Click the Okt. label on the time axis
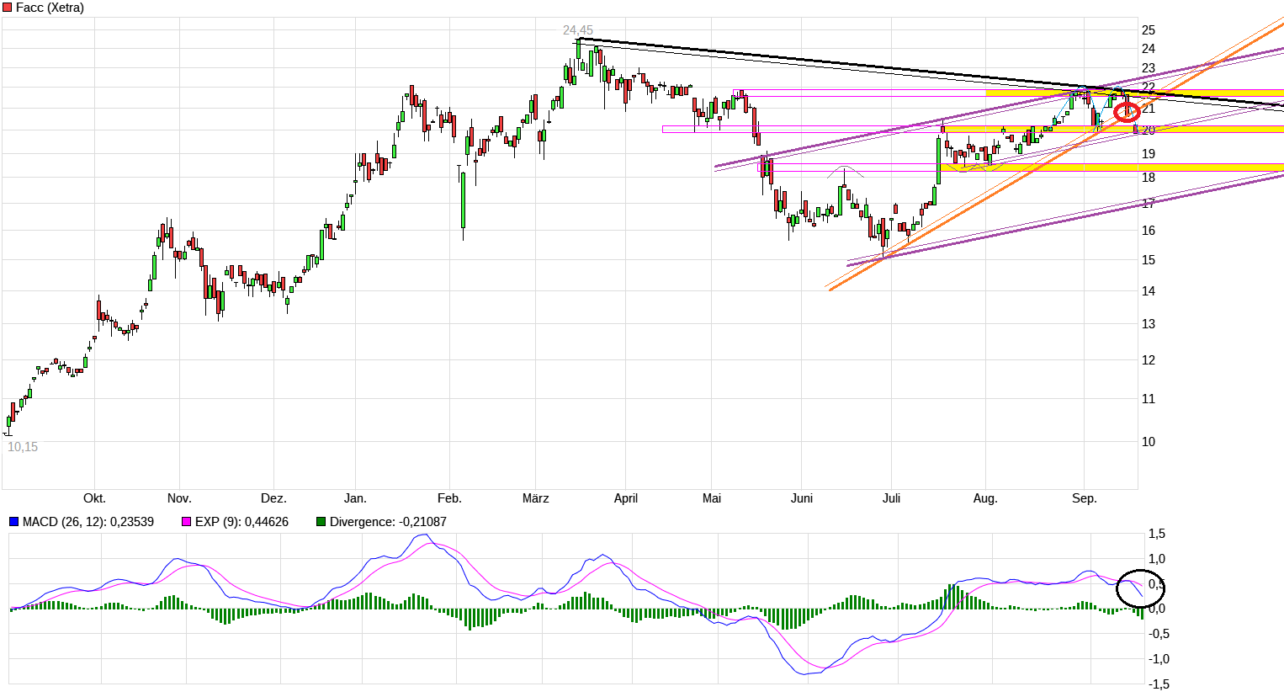 point(94,498)
